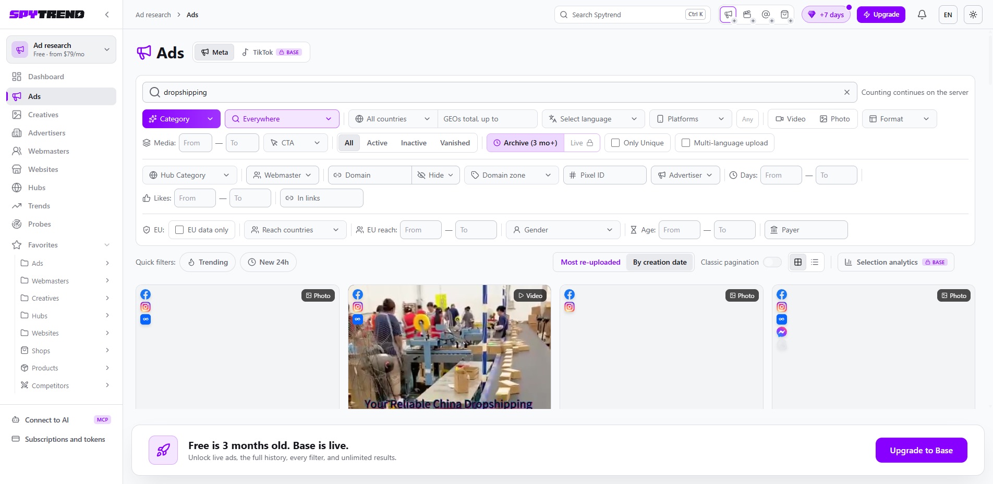Sort by Most re-uploaded

click(x=590, y=262)
